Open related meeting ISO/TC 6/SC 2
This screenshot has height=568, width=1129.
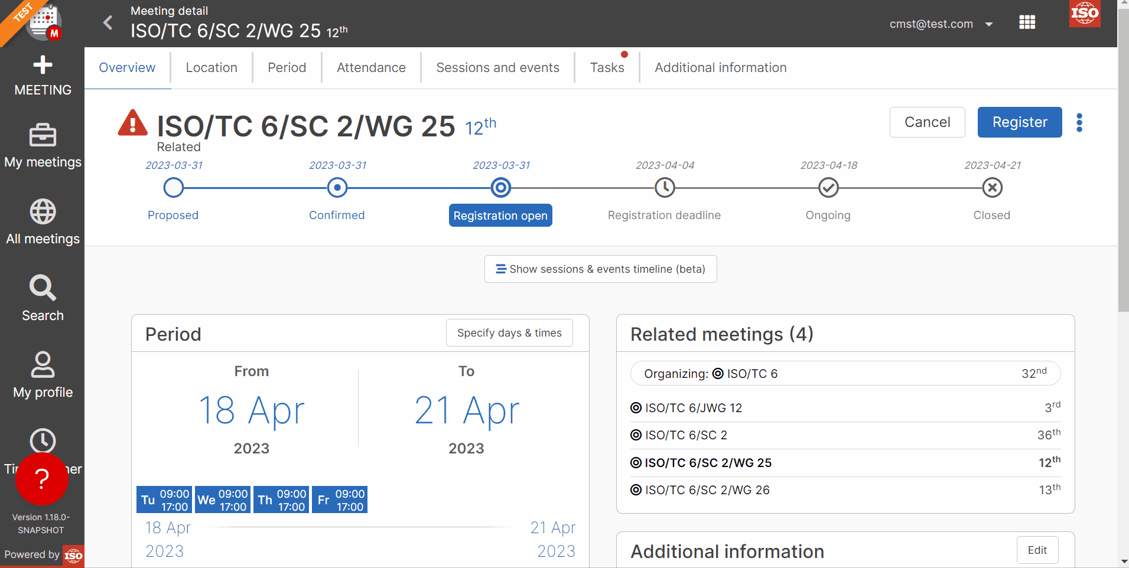(x=845, y=435)
